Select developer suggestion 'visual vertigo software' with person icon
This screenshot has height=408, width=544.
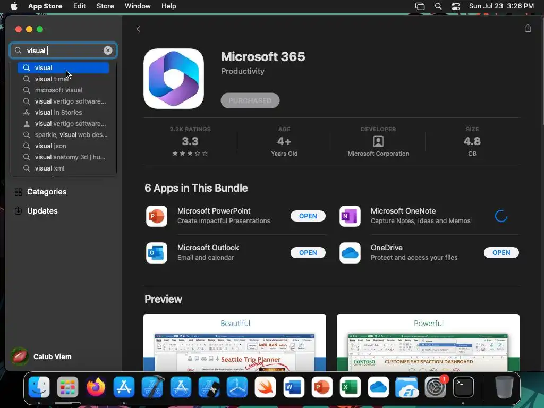[x=63, y=123]
